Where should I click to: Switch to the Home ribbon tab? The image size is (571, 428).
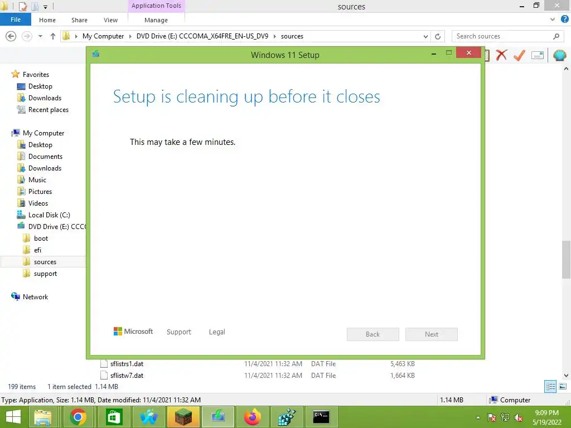[x=47, y=20]
